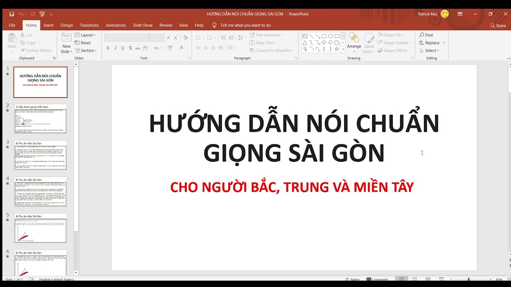Pick the Oval shape

[x=331, y=36]
